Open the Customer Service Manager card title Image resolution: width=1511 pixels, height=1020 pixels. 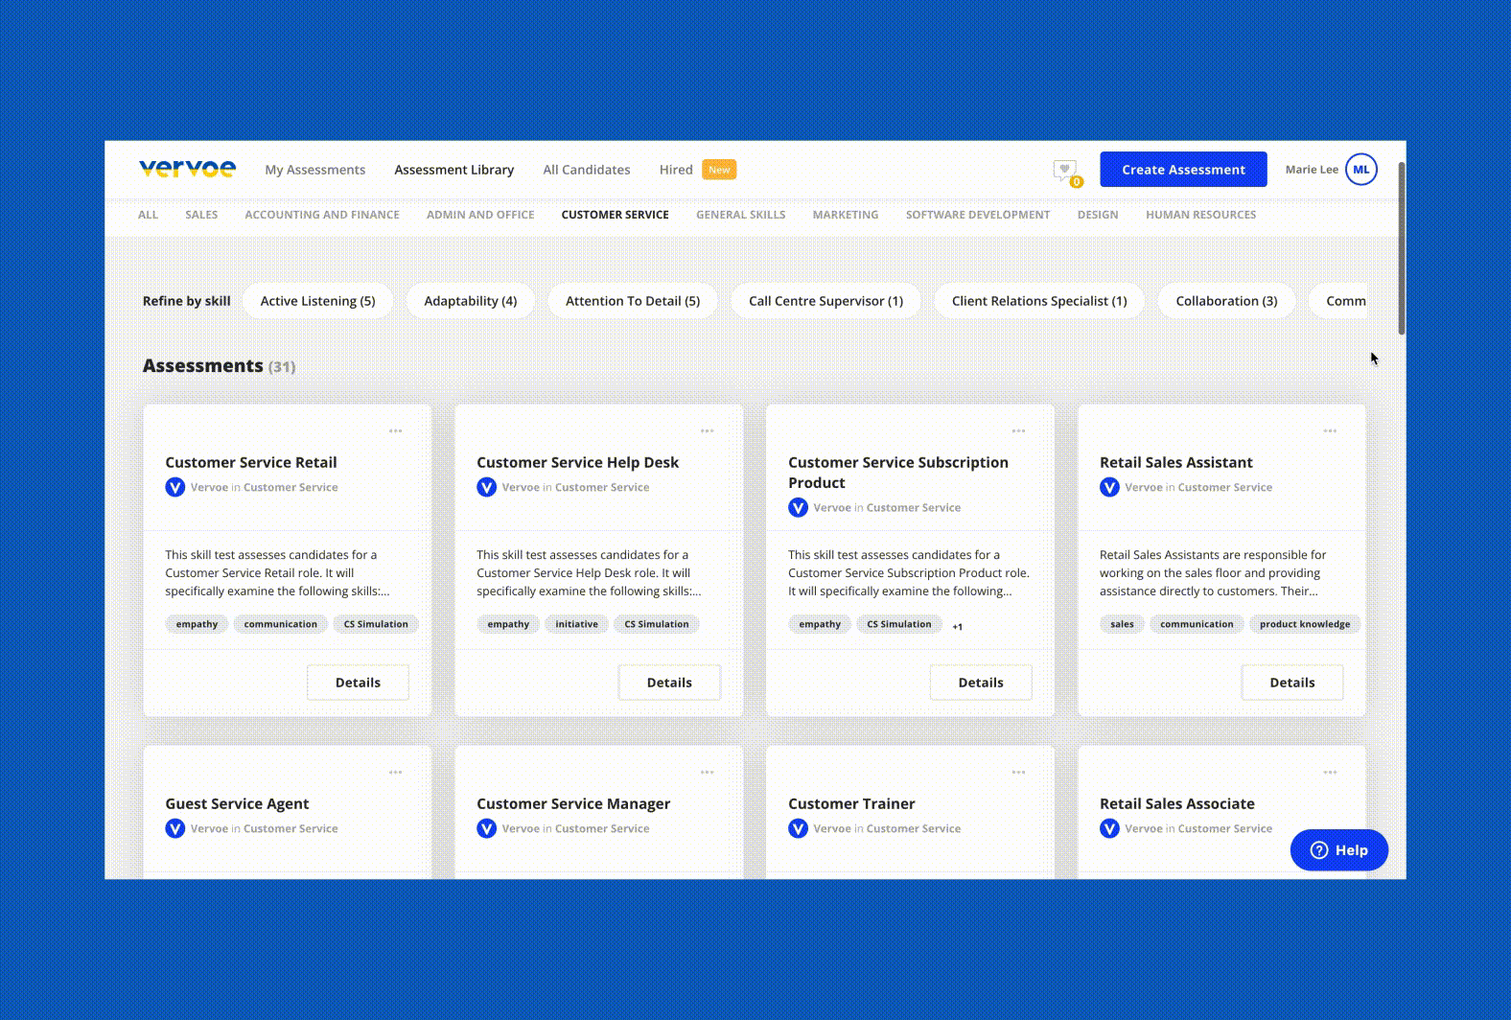[573, 803]
